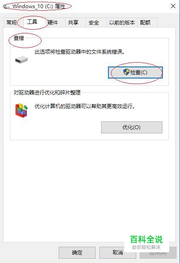The height and width of the screenshot is (263, 180).
Task: Switch to the 常规 tab
Action: click(12, 22)
